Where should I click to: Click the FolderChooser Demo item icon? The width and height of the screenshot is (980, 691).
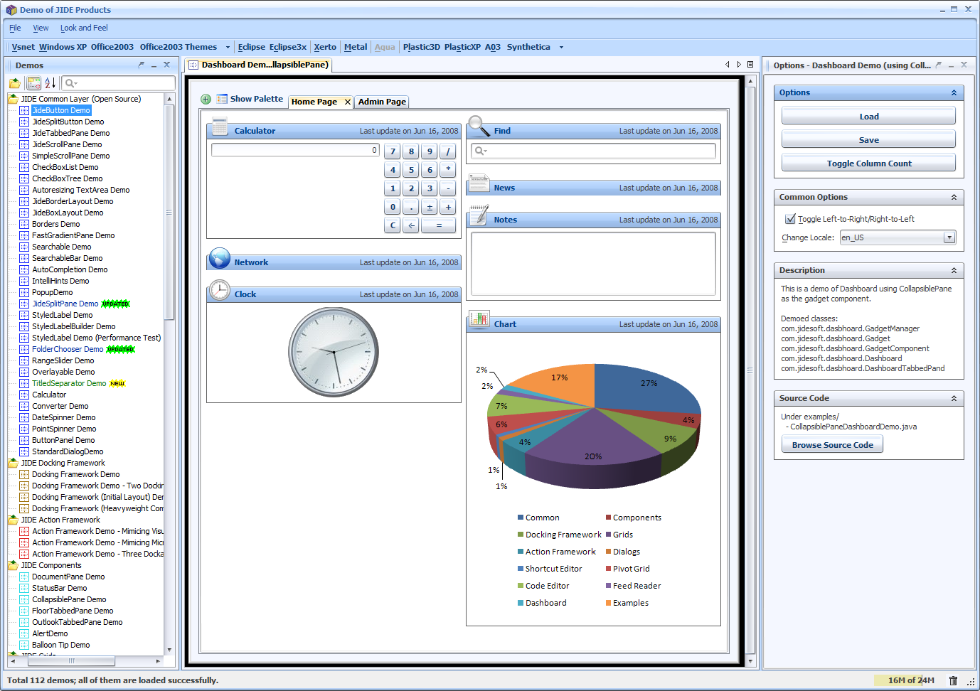tap(24, 349)
